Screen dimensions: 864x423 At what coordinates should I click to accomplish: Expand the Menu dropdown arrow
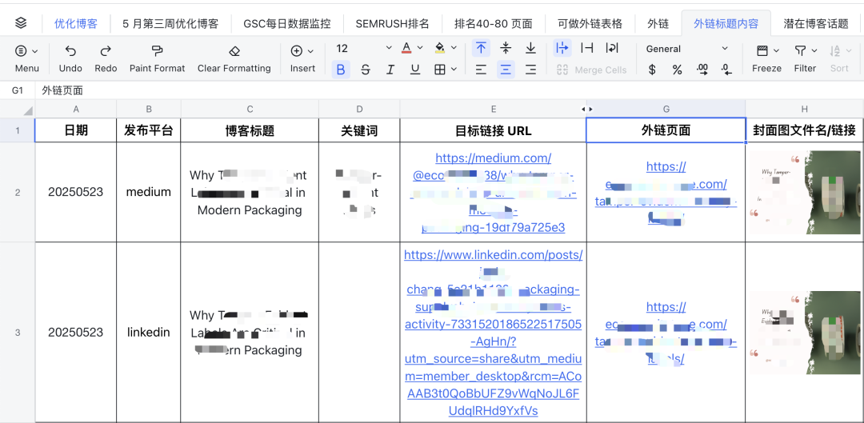(x=35, y=51)
